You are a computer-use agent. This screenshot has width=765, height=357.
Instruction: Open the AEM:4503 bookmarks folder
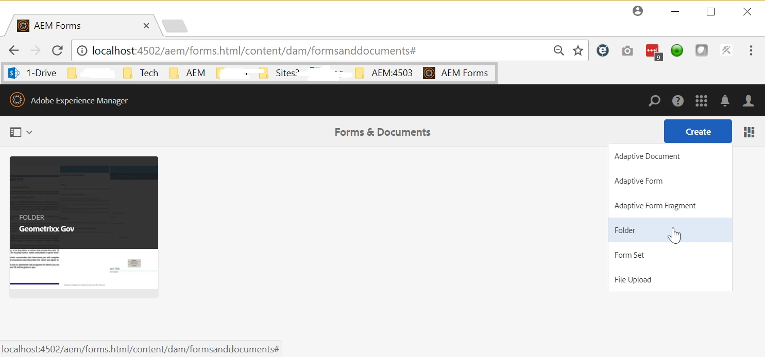tap(384, 73)
